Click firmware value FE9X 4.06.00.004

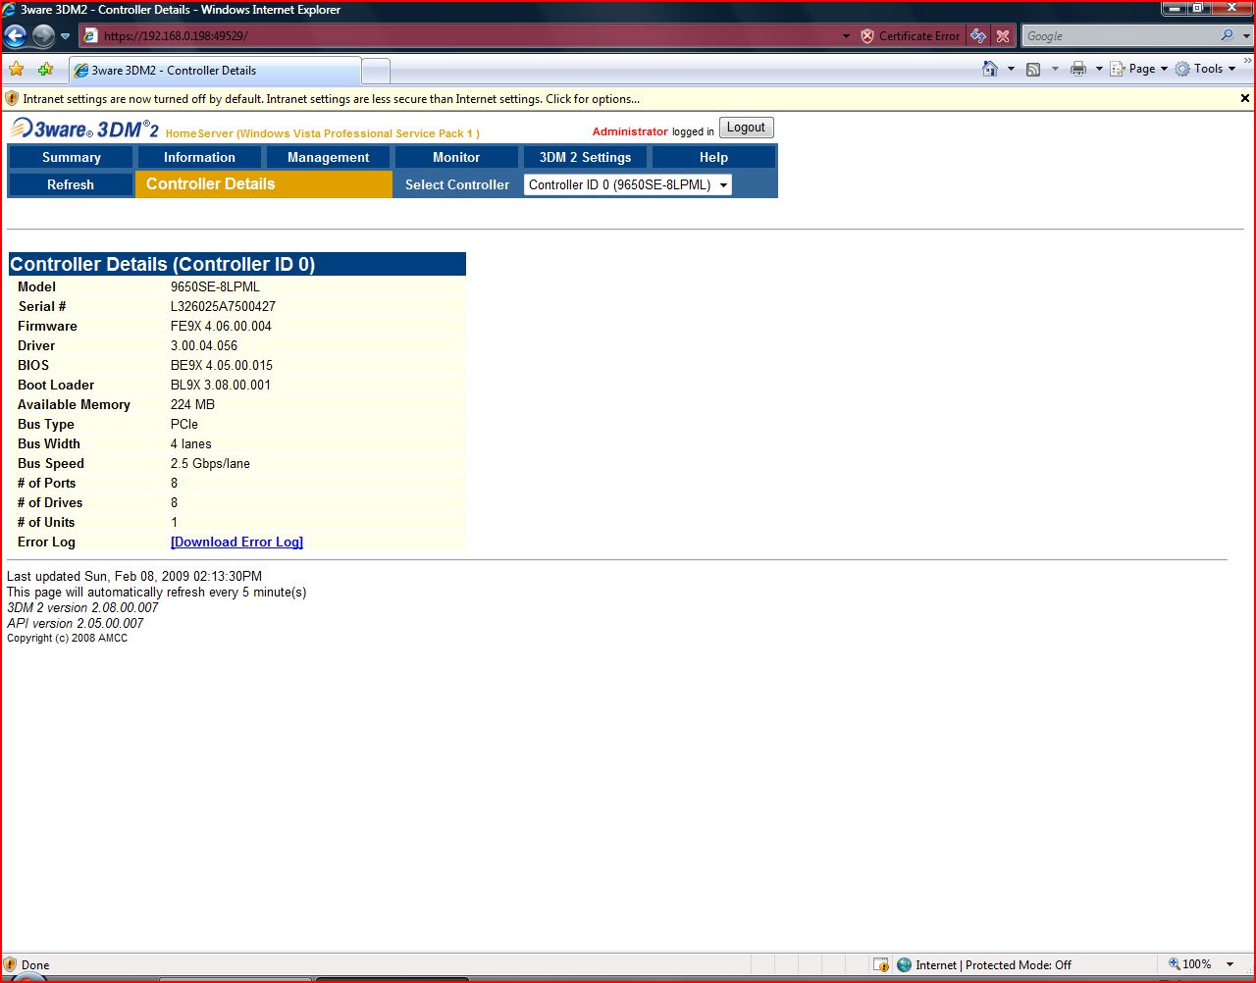click(x=221, y=326)
